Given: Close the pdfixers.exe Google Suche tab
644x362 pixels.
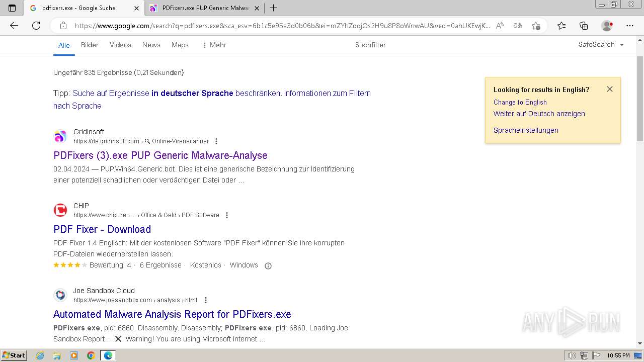Looking at the screenshot, I should tap(136, 8).
